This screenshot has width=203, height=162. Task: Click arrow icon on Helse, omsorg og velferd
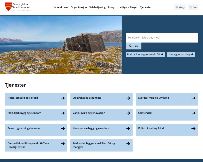(63, 98)
